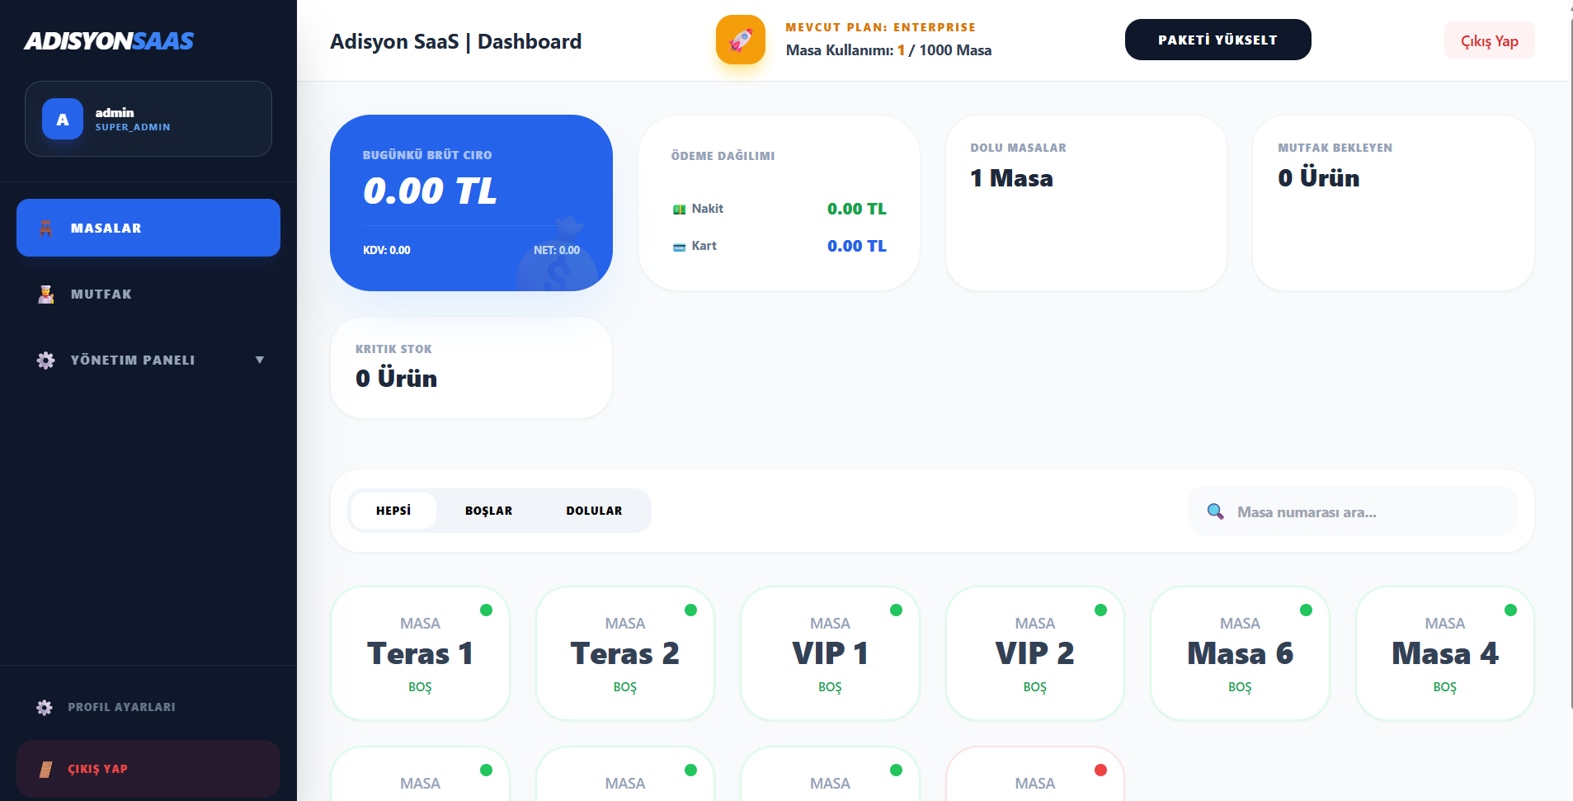Filter tables by Dolular
Viewport: 1573px width, 801px height.
coord(594,511)
